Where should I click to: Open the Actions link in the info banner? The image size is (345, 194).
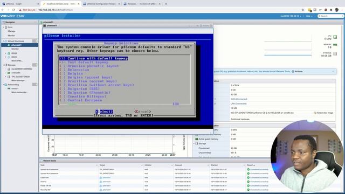tap(297, 72)
